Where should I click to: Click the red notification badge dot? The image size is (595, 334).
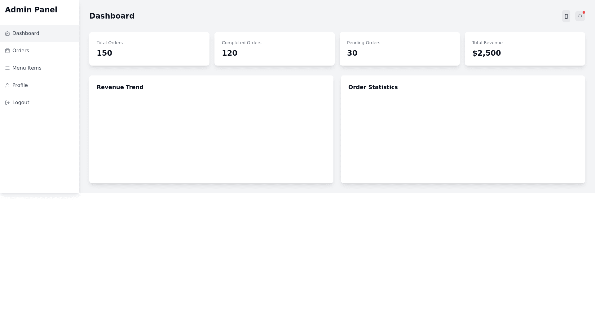click(584, 12)
